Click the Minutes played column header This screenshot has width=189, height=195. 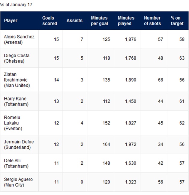coord(126,21)
